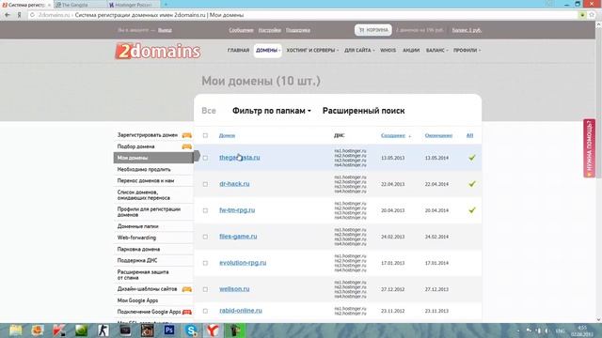The width and height of the screenshot is (602, 338).
Task: Check the box for rabid-online.ru
Action: 205,311
